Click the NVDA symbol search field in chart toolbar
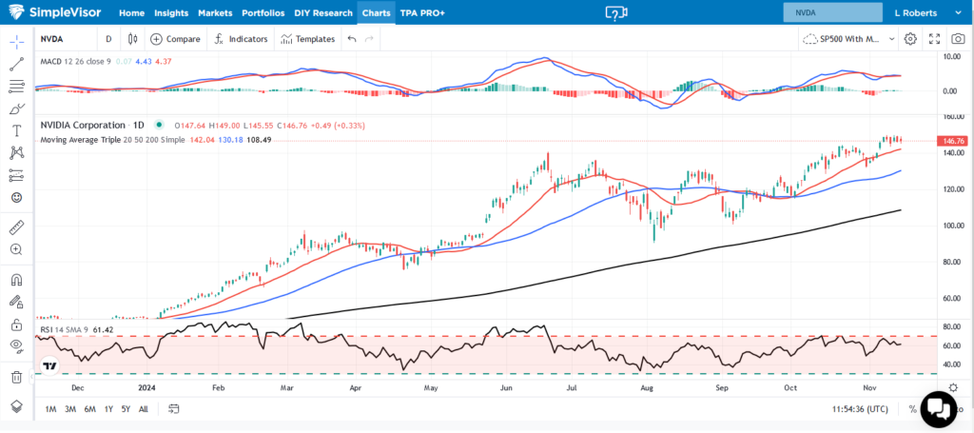 (67, 39)
